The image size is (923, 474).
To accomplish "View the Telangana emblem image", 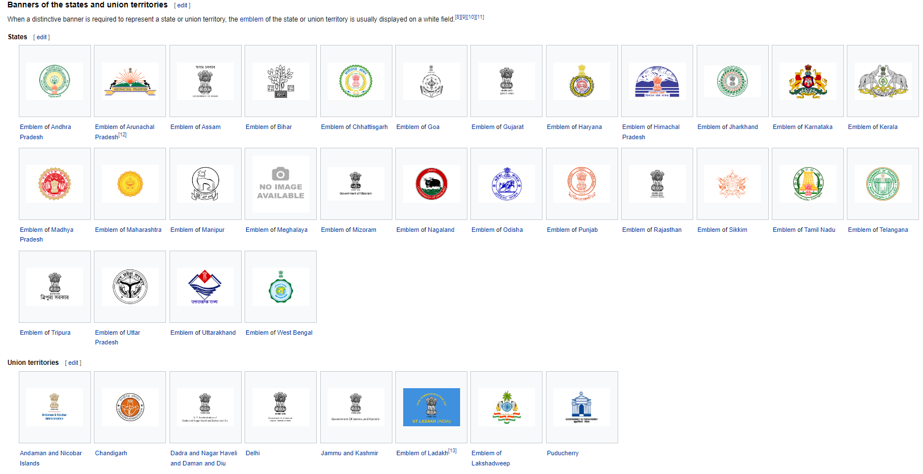I will [x=883, y=184].
